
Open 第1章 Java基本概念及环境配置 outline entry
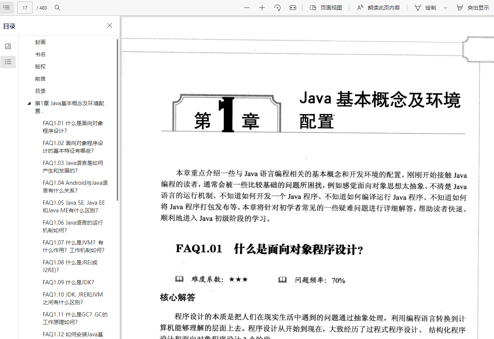pyautogui.click(x=69, y=107)
